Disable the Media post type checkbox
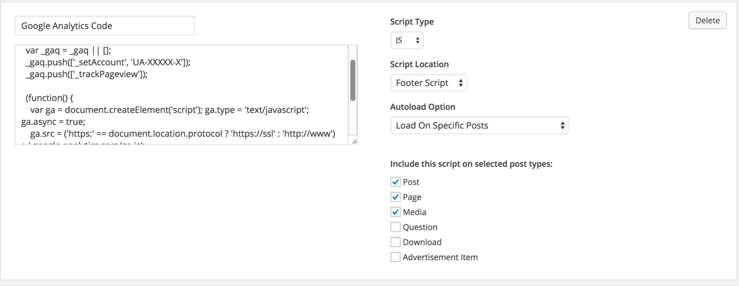The height and width of the screenshot is (286, 739). (x=396, y=212)
